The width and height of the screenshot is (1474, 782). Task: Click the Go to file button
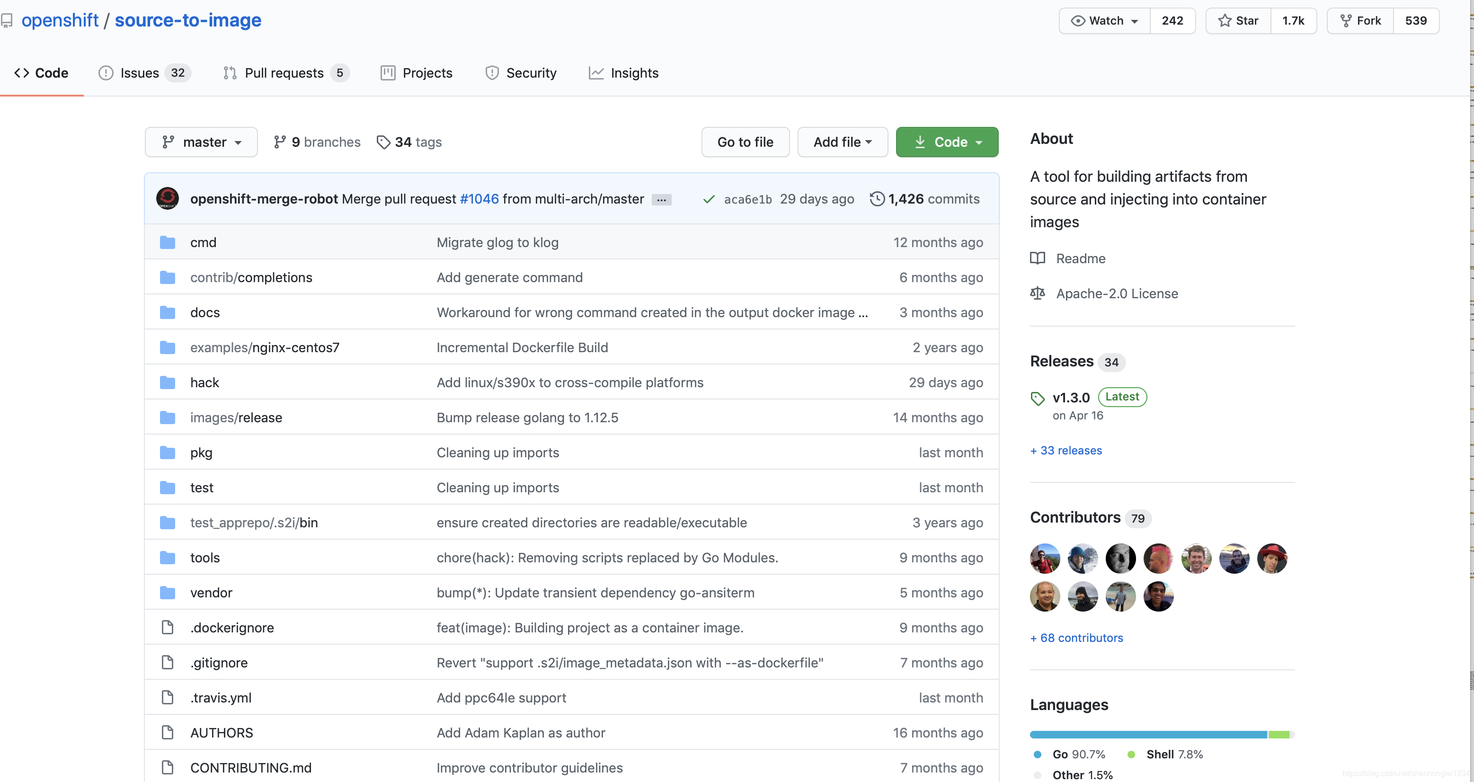tap(745, 142)
